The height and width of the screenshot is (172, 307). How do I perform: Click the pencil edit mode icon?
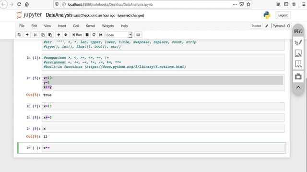[267, 26]
